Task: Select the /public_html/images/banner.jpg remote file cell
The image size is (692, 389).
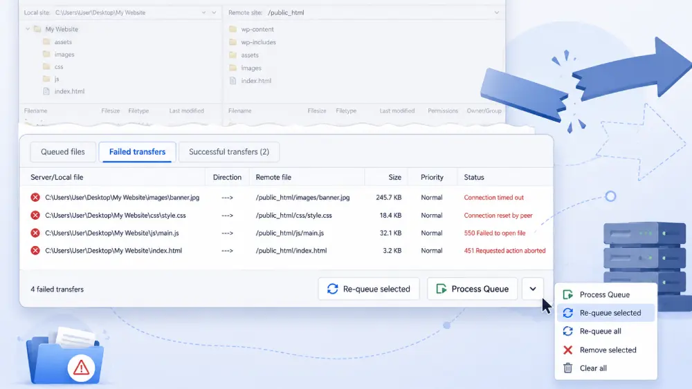Action: tap(302, 198)
